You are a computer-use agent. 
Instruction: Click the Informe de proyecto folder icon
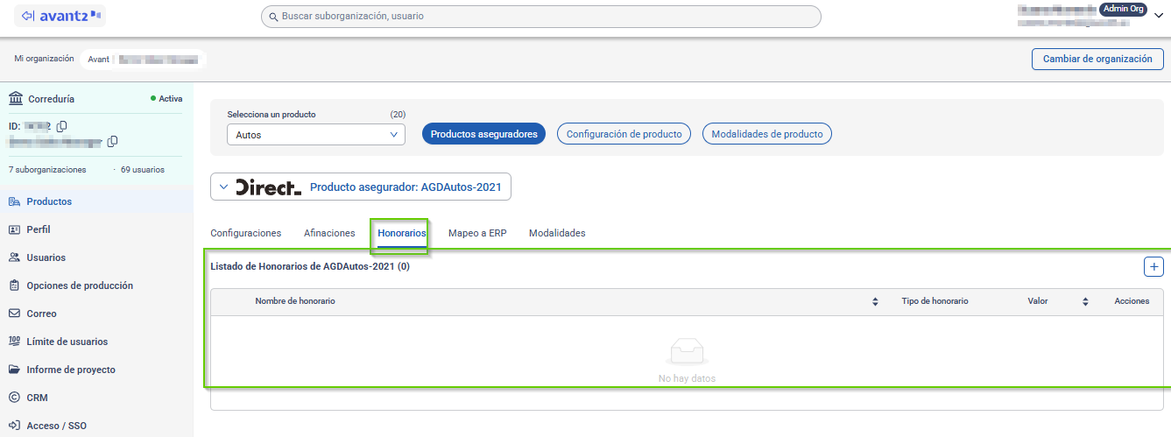pyautogui.click(x=14, y=370)
